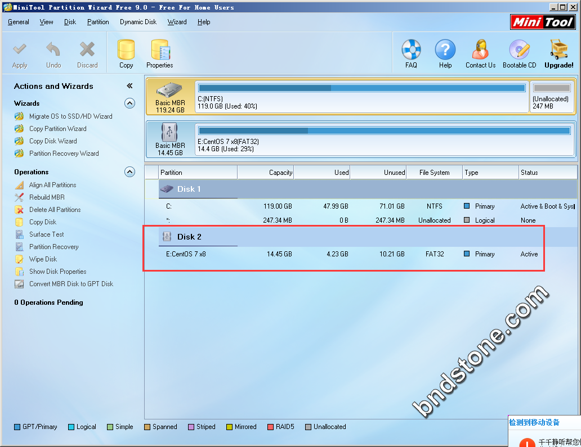Image resolution: width=581 pixels, height=447 pixels.
Task: Collapse the Operations section
Action: pos(129,172)
